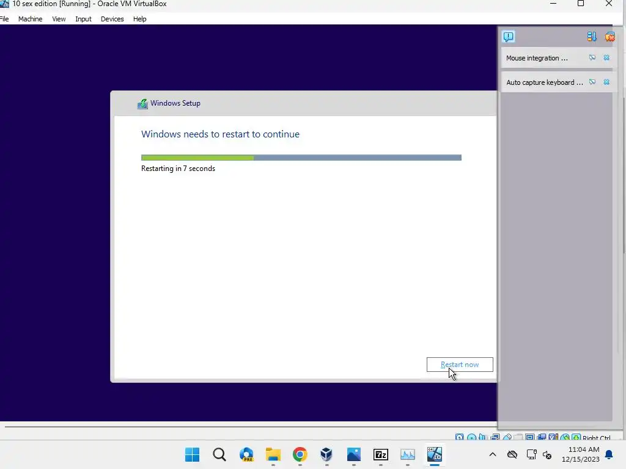626x469 pixels.
Task: Click the delete all notifications icon
Action: [609, 37]
